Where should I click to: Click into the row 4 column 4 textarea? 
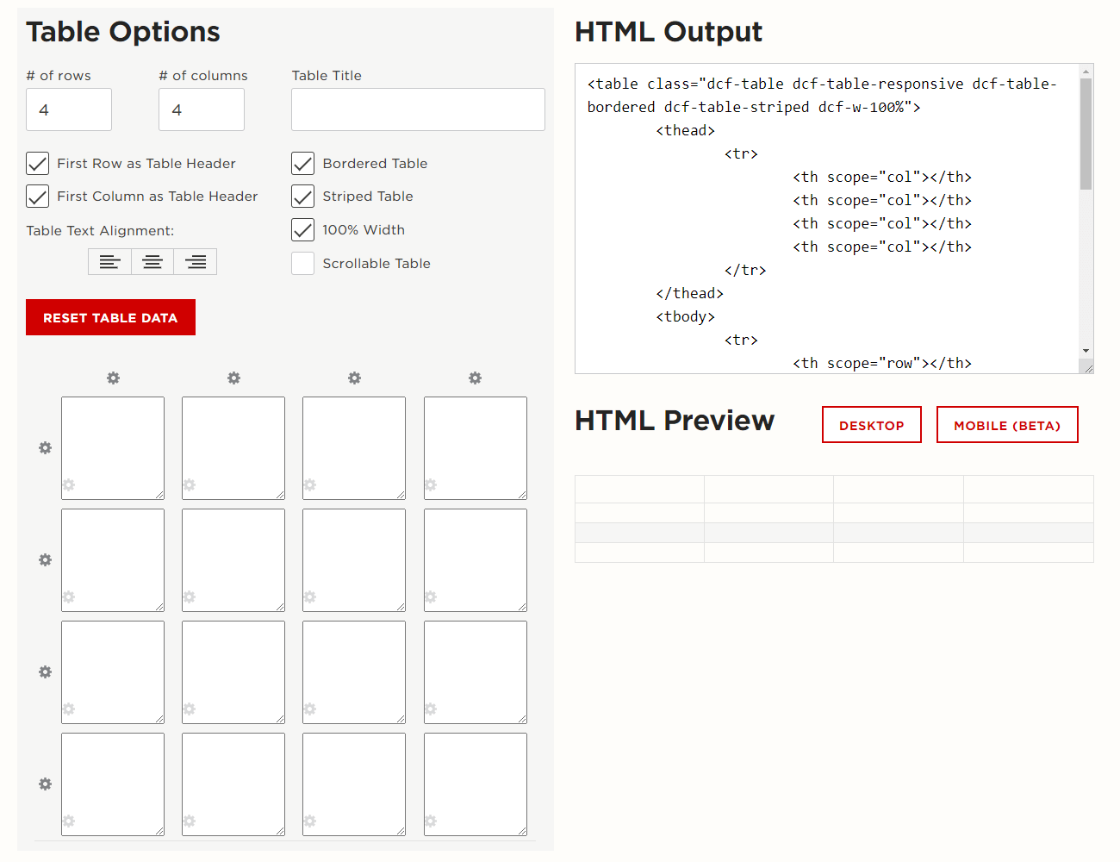476,784
